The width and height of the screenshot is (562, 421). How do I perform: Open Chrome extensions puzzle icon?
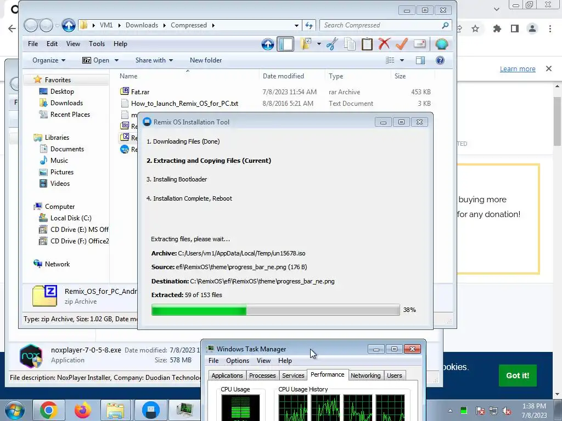pyautogui.click(x=497, y=29)
